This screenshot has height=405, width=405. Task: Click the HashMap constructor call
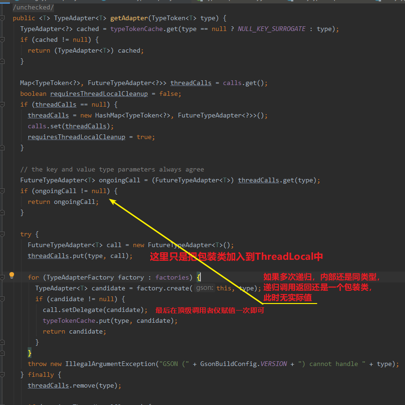[x=108, y=115]
